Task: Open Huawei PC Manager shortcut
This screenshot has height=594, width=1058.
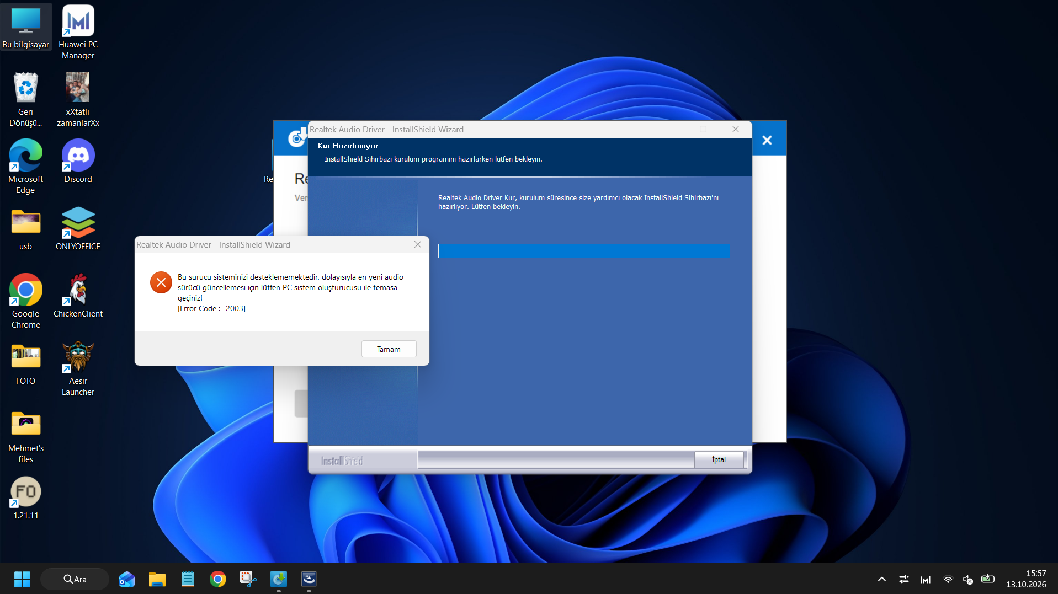Action: tap(78, 33)
